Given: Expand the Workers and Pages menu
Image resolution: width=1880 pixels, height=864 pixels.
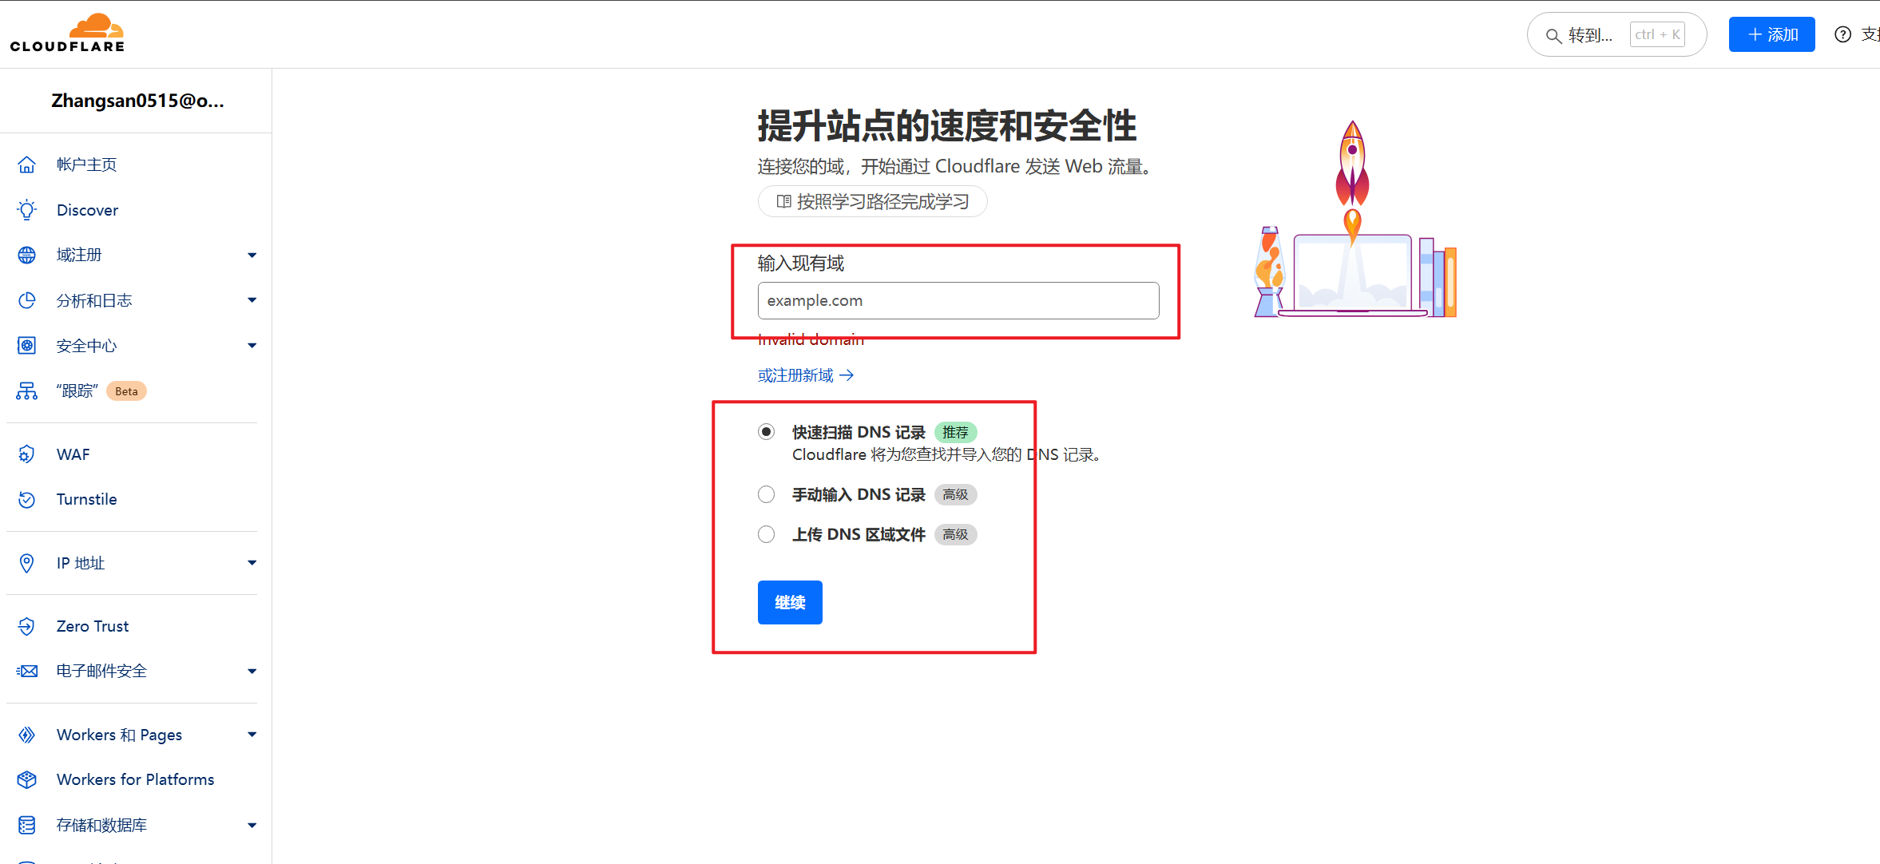Looking at the screenshot, I should [252, 735].
